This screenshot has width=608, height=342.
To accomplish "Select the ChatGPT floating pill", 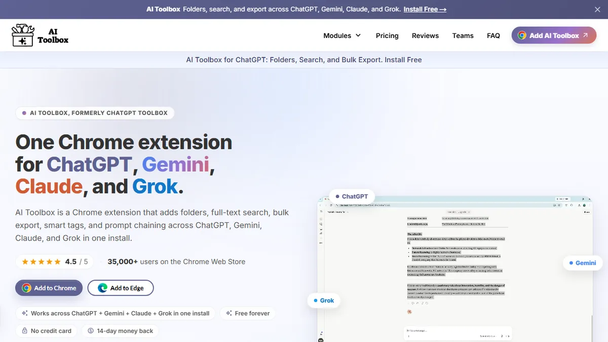I will pyautogui.click(x=352, y=196).
